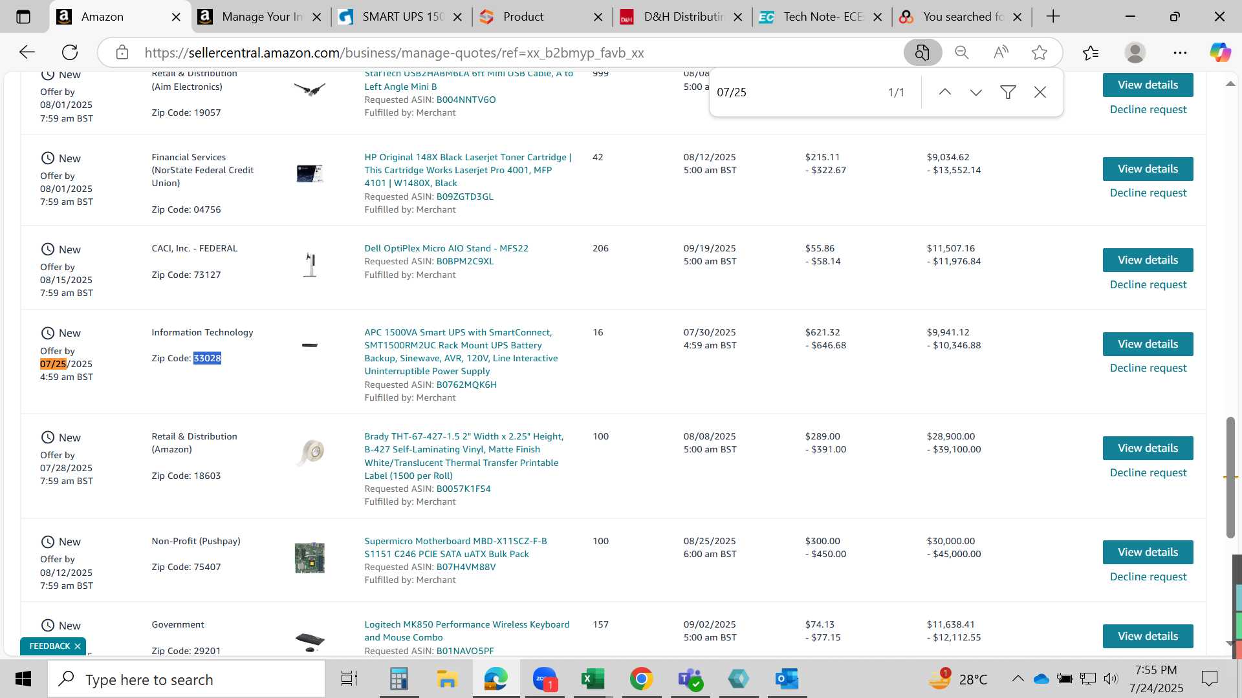Open Edge Settings and more menu
Image resolution: width=1242 pixels, height=698 pixels.
(x=1180, y=52)
